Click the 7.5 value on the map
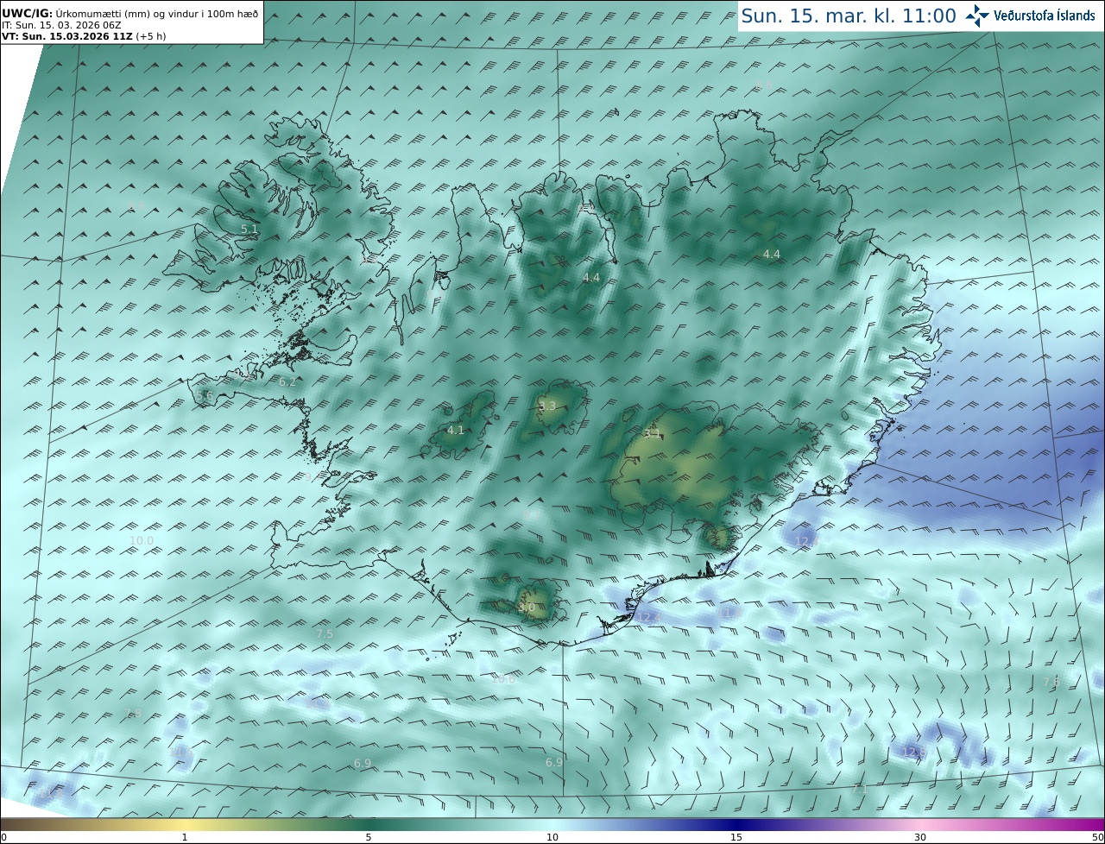Image resolution: width=1105 pixels, height=844 pixels. click(x=325, y=633)
